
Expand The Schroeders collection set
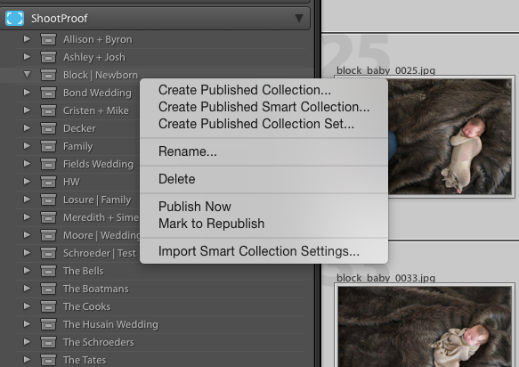coord(27,342)
